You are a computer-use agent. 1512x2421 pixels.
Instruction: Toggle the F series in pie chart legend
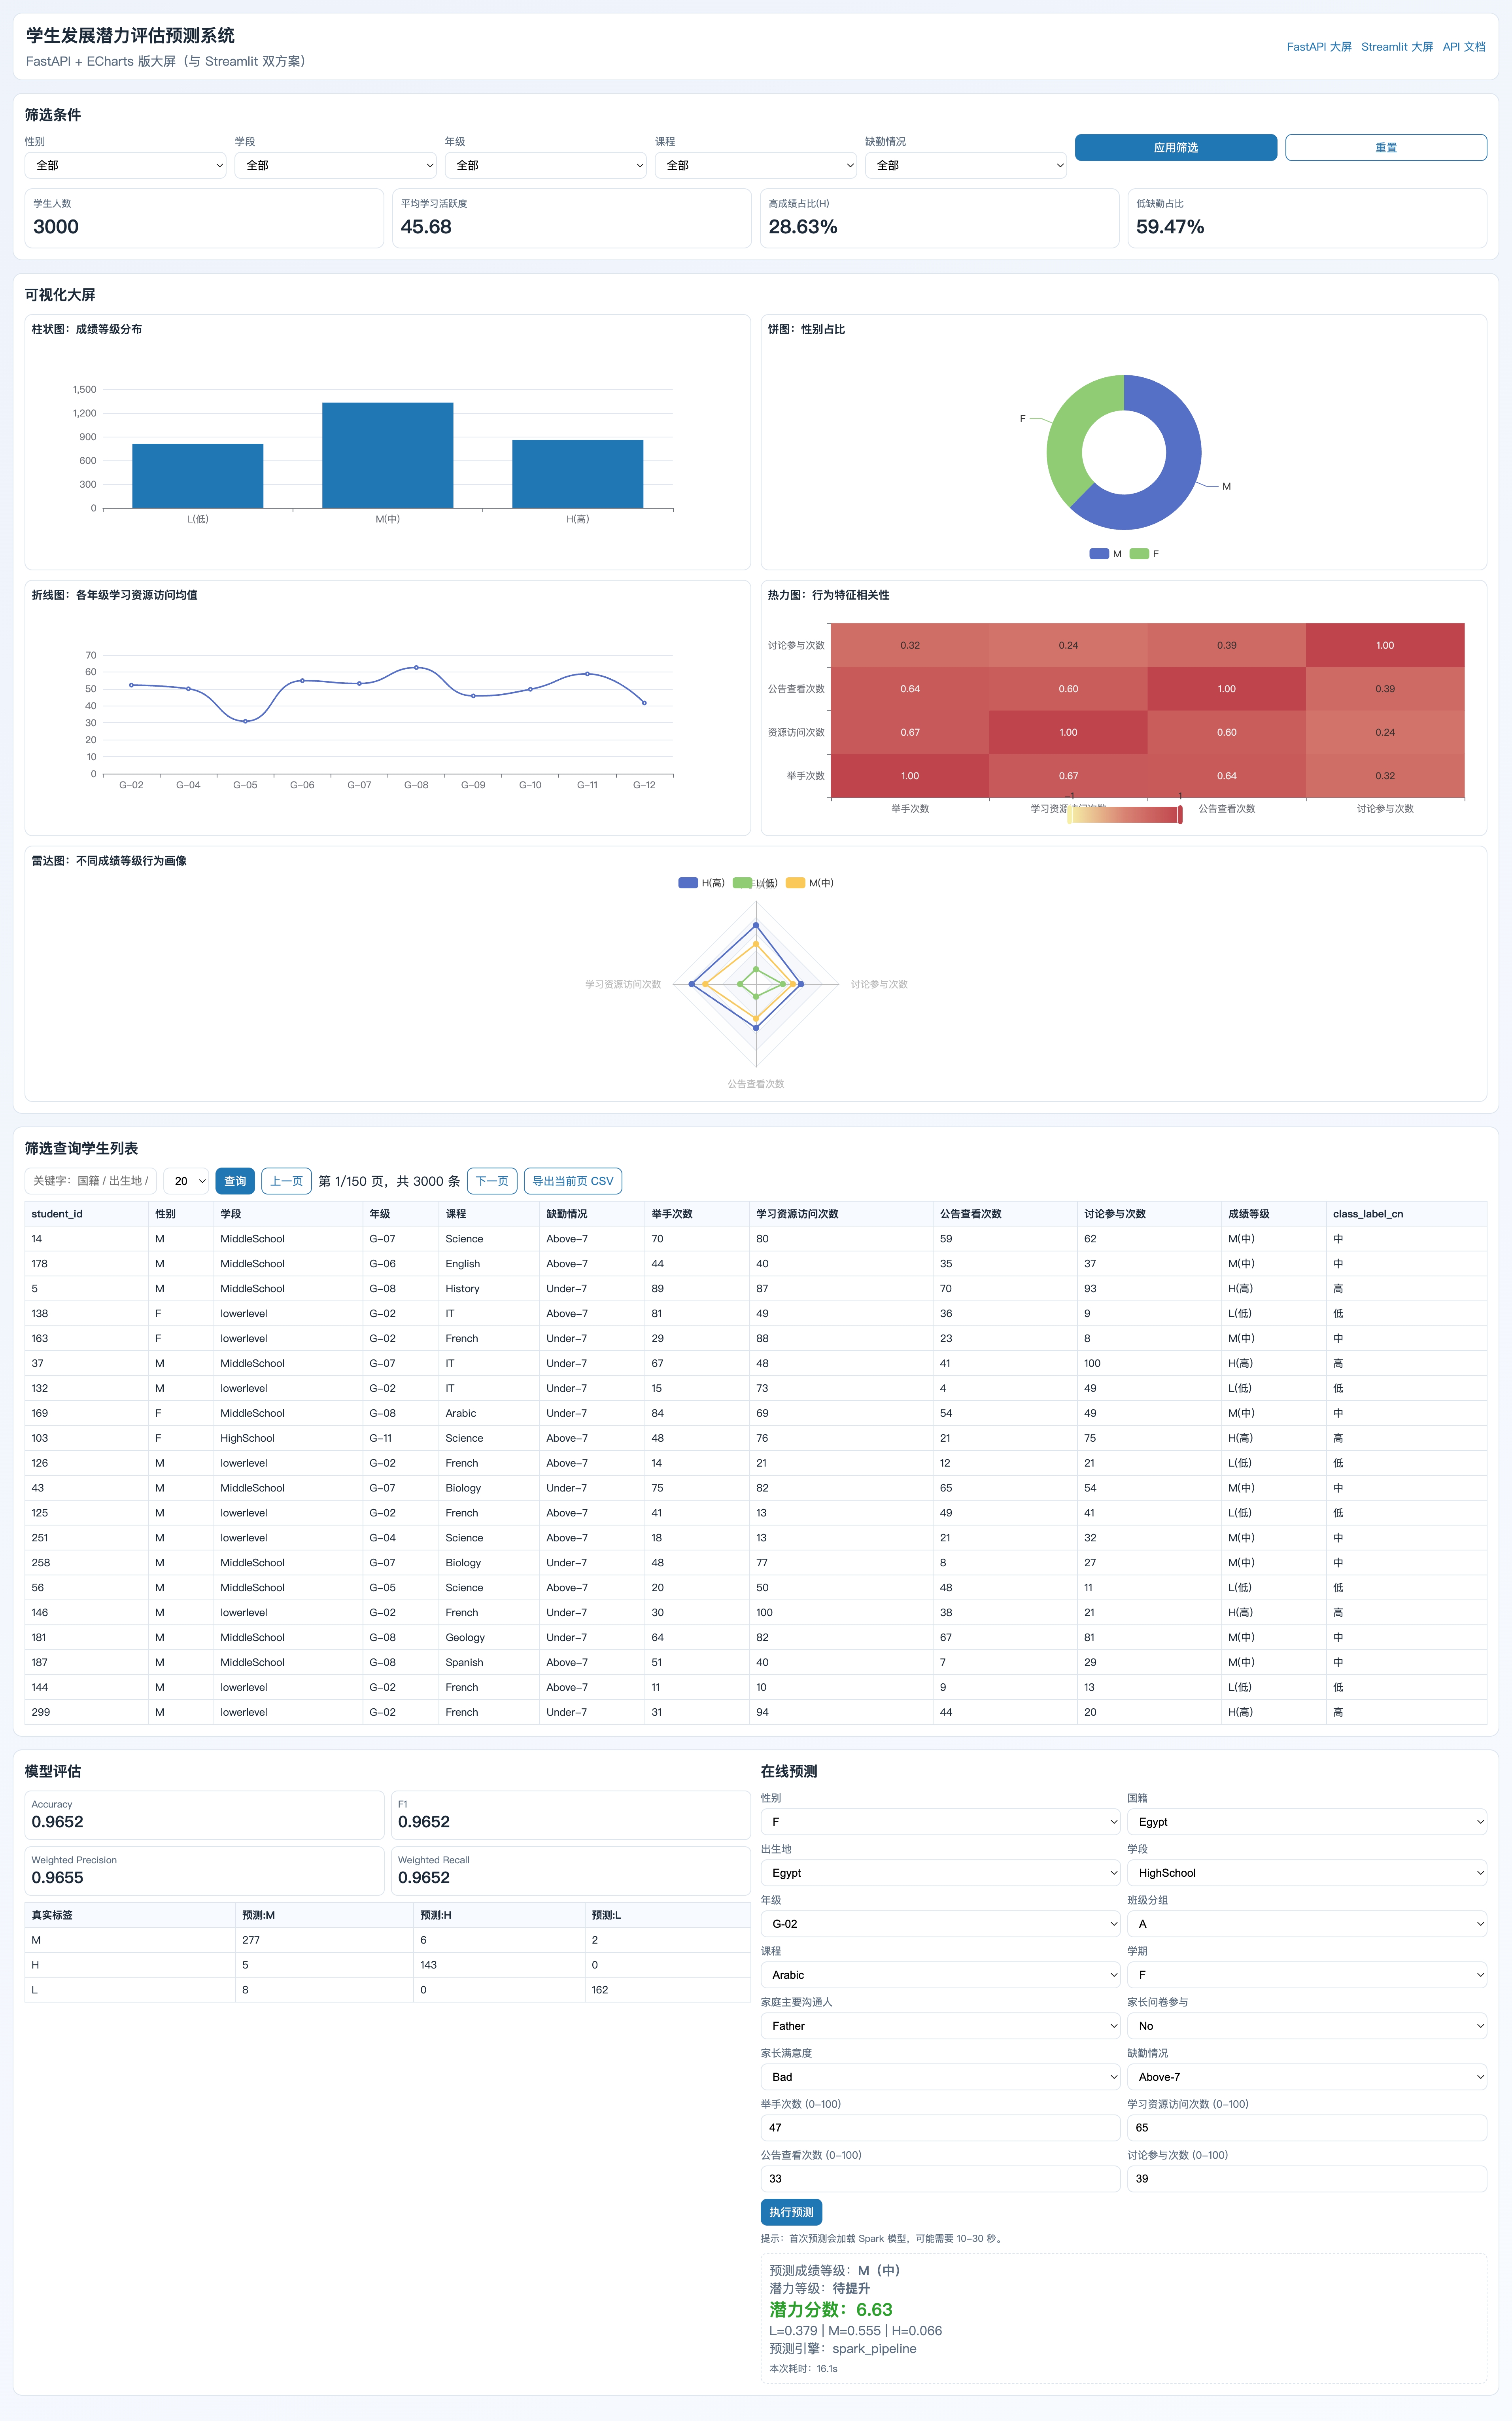tap(1144, 554)
